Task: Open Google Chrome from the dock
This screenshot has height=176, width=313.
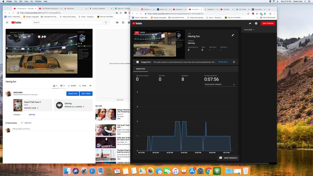Action: pyautogui.click(x=208, y=171)
